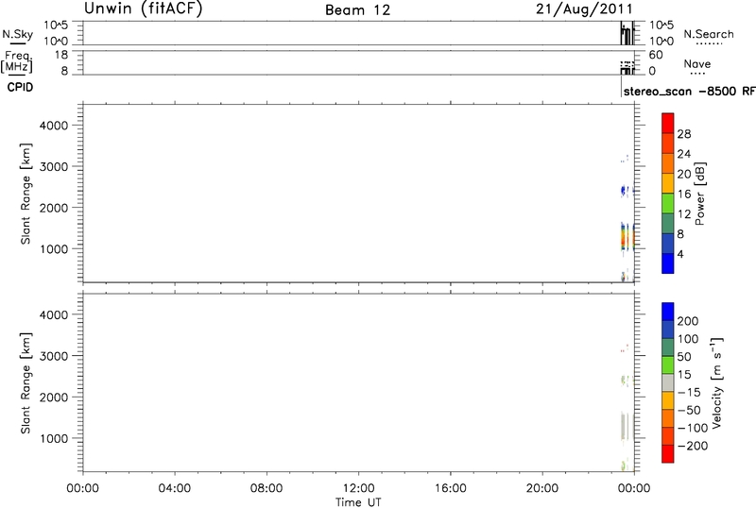Click the "-200" label on the velocity colorbar
Screen dimensions: 756x508
pos(693,446)
